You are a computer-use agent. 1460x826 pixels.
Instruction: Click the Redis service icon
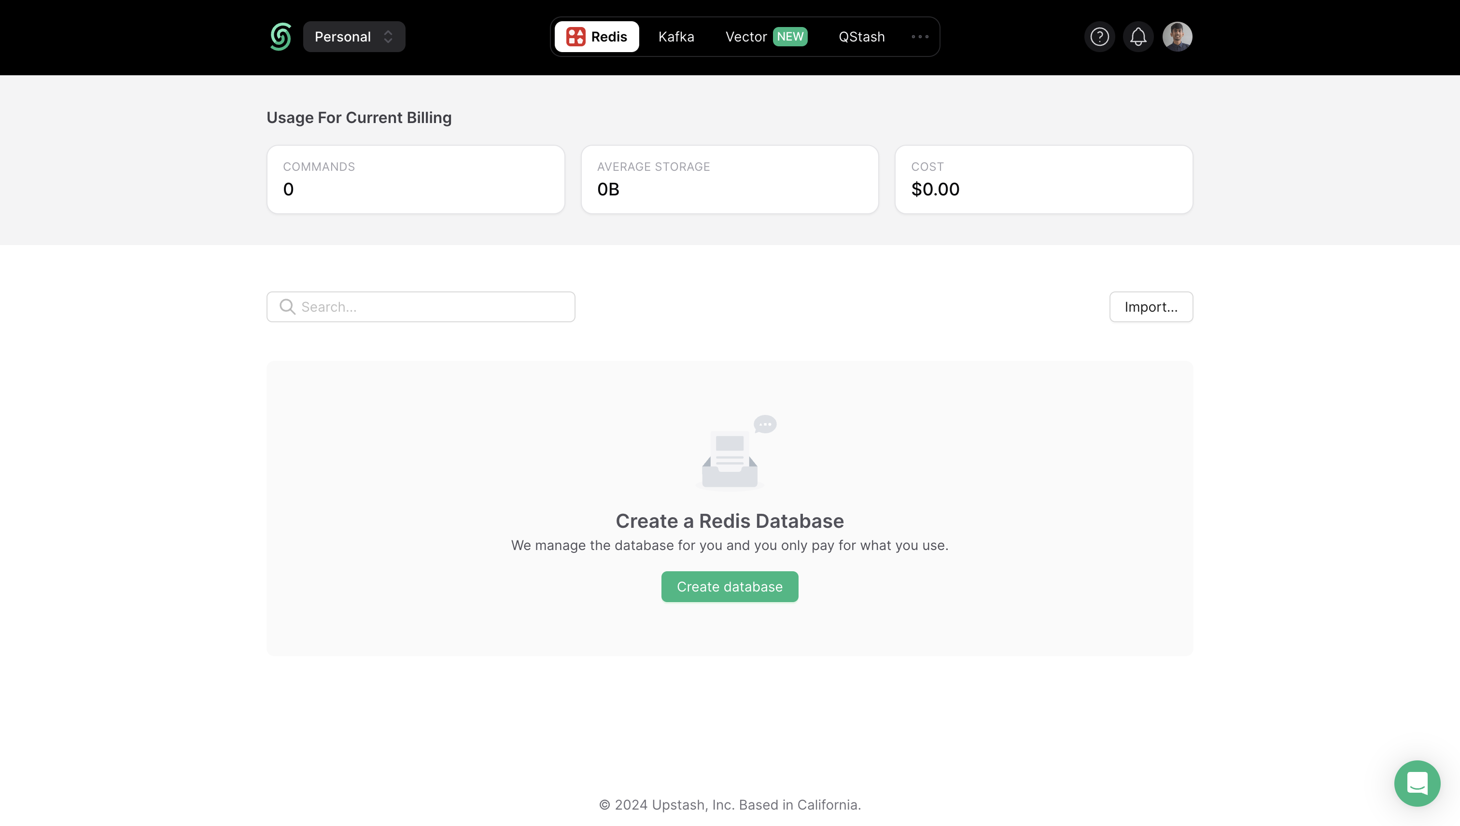point(576,36)
